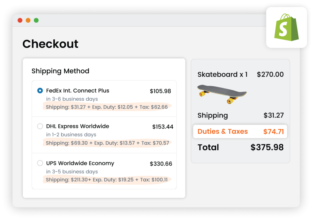Click the Skateboard x 1 item label
Viewport: 314px width, 220px height.
(x=222, y=74)
